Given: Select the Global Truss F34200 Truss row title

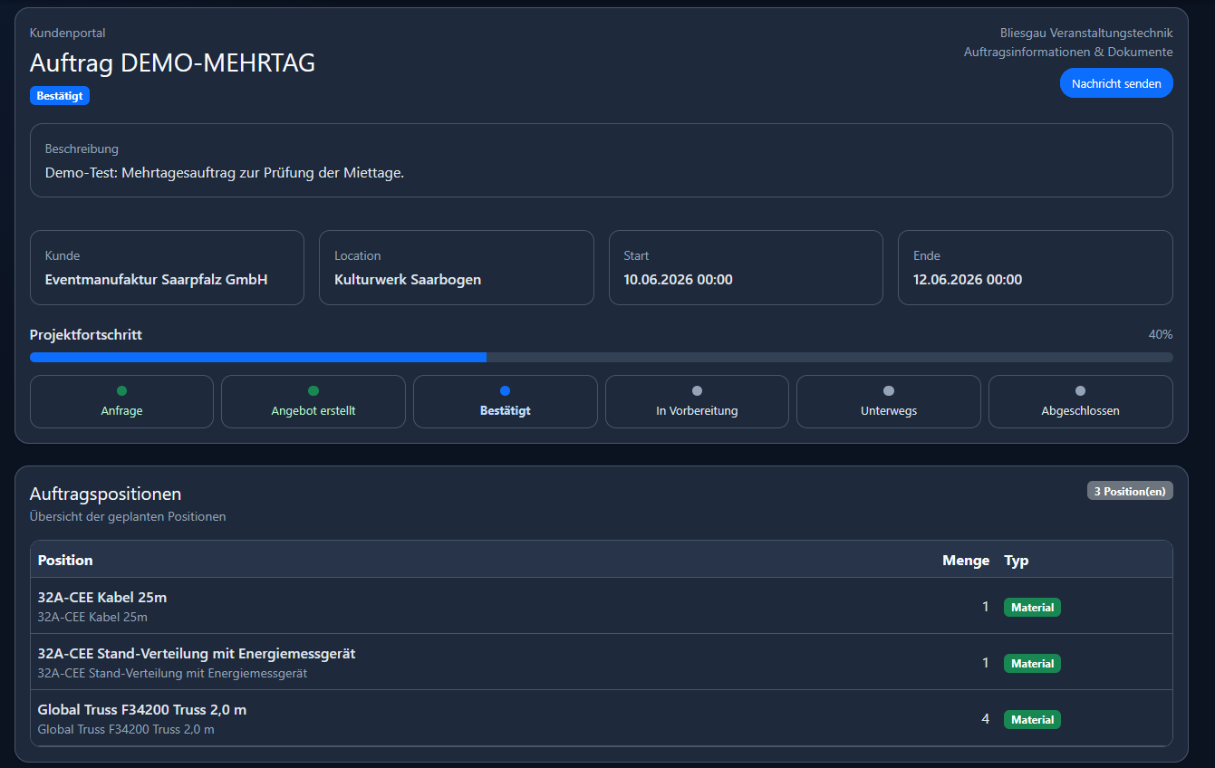Looking at the screenshot, I should pyautogui.click(x=142, y=710).
